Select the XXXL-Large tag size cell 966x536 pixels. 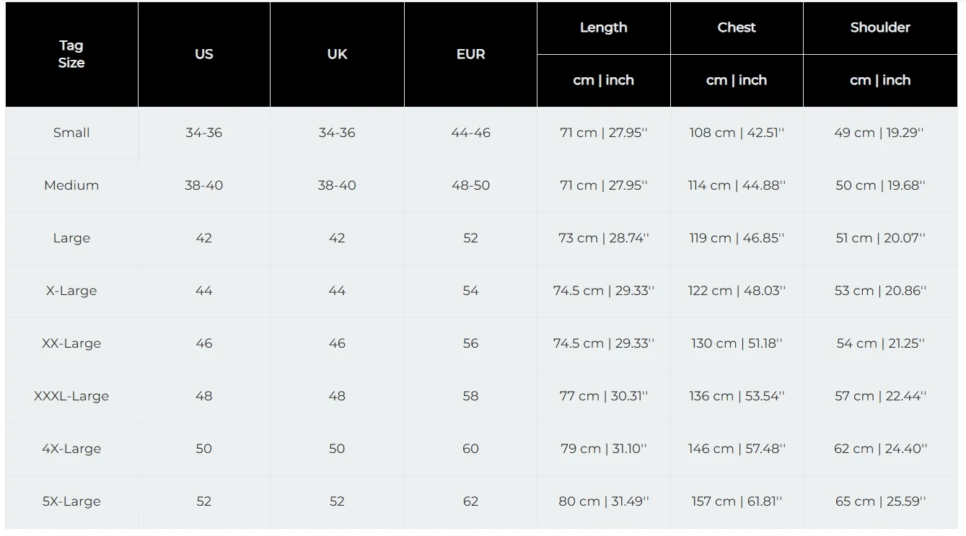coord(71,396)
